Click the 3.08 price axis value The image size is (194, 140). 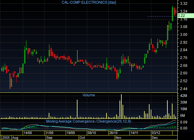point(184,27)
